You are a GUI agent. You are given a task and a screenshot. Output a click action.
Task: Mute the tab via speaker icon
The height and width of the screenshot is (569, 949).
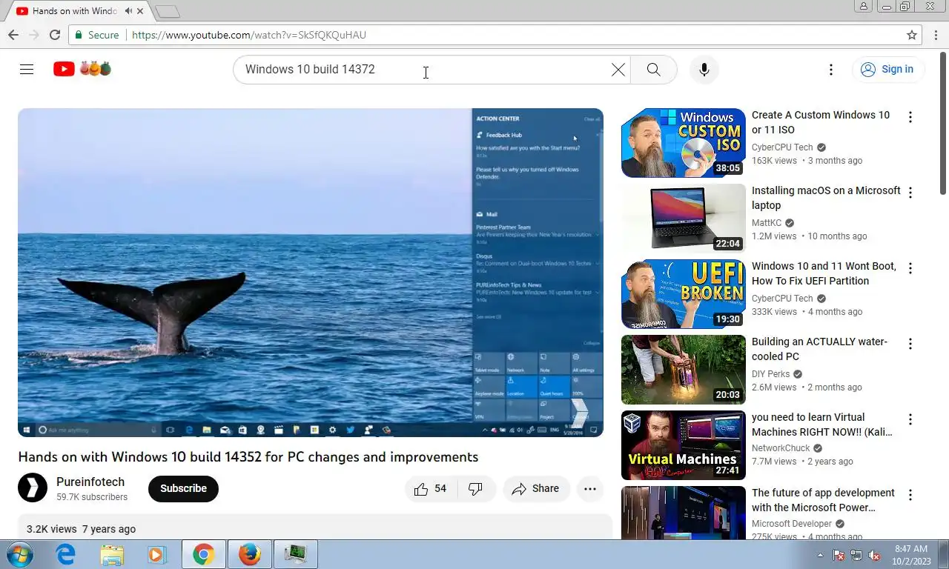128,11
